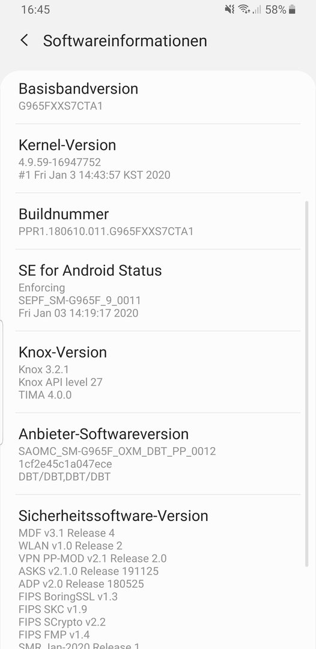Open the Kernel-Version entry
Screen dimensions: 316x649
click(x=158, y=159)
